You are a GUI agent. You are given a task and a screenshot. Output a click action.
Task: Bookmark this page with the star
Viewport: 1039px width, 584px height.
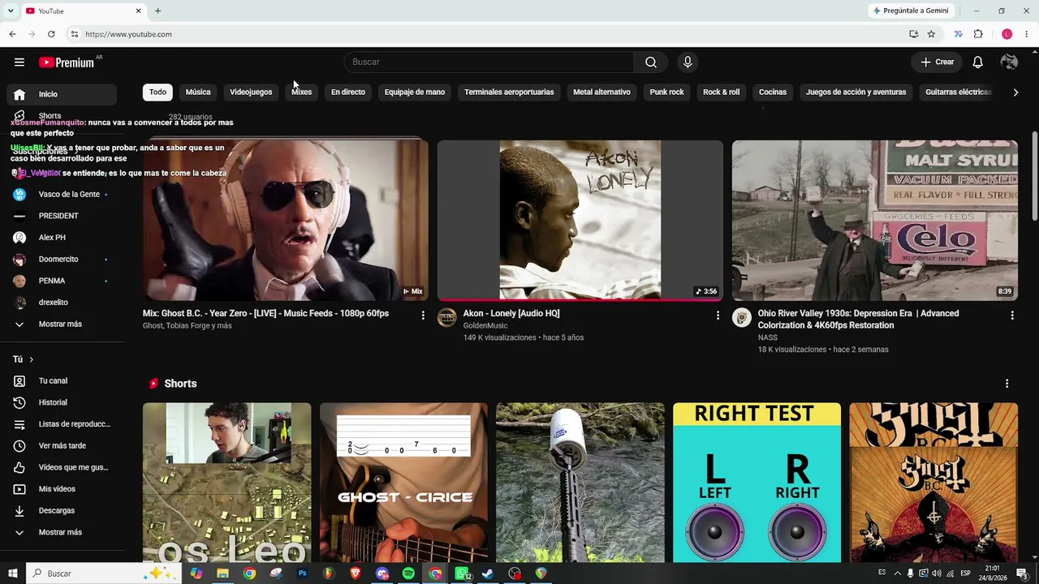(931, 34)
